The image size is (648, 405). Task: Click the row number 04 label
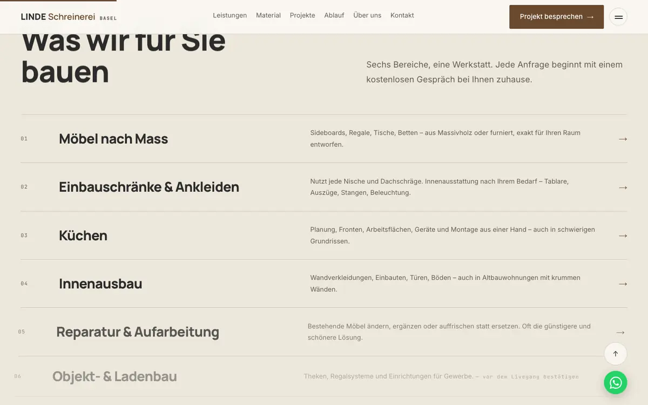[x=24, y=283]
